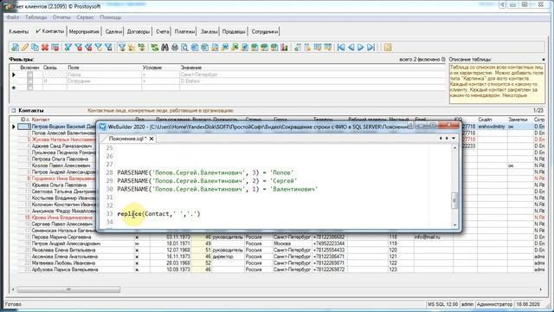Switch to the Сотрудники tab
This screenshot has height=312, width=554.
point(265,31)
